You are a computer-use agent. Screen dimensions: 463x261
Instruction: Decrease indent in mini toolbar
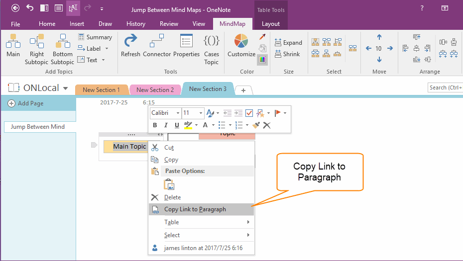tap(228, 113)
